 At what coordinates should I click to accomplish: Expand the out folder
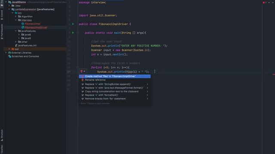(x=9, y=49)
